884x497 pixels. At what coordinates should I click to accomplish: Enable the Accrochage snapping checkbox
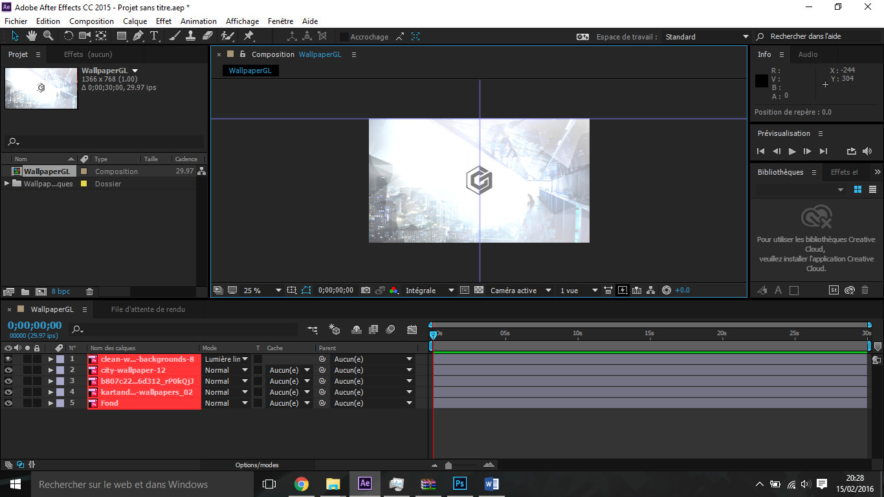(344, 37)
